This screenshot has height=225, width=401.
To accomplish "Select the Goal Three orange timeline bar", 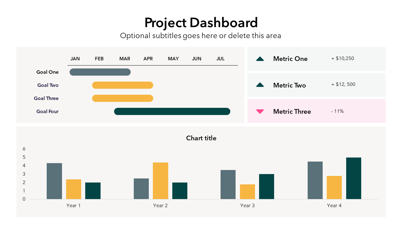I will (x=122, y=98).
